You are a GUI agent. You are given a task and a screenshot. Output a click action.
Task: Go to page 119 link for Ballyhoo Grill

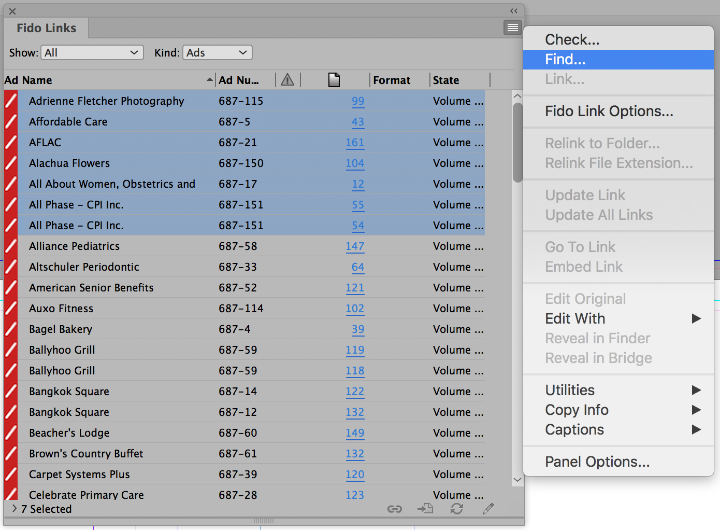(355, 350)
